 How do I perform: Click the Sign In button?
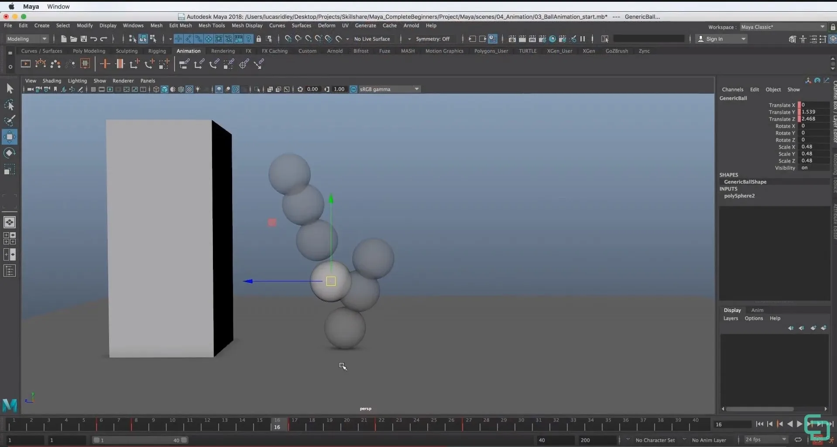coord(716,39)
